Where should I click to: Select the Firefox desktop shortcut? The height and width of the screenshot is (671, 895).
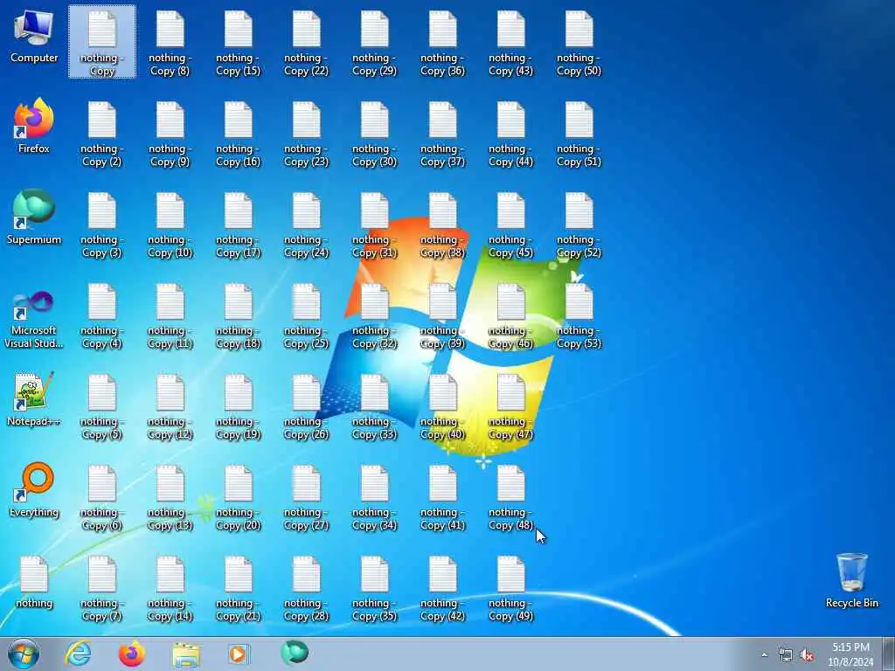tap(34, 127)
